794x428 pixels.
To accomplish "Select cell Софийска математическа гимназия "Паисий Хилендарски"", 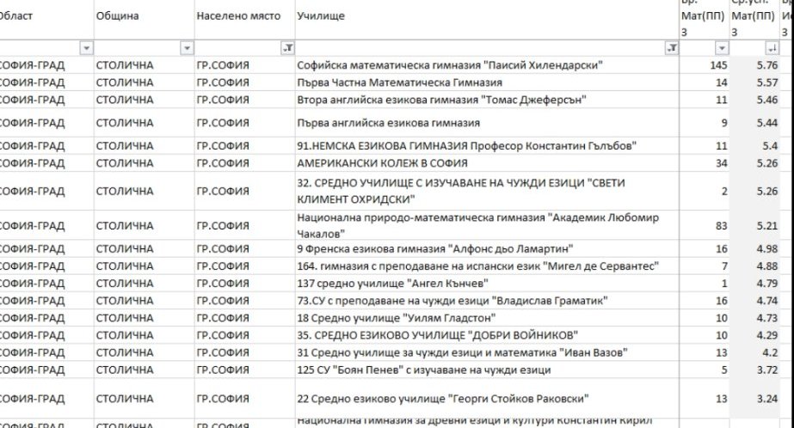I will [x=487, y=65].
